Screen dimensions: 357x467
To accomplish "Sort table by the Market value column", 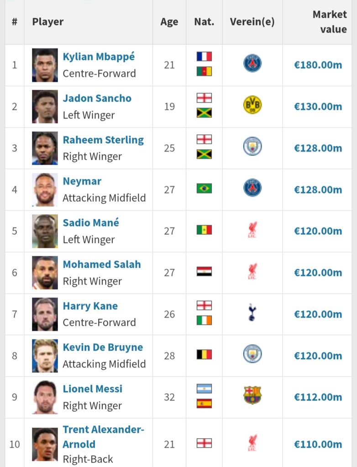I will [329, 22].
